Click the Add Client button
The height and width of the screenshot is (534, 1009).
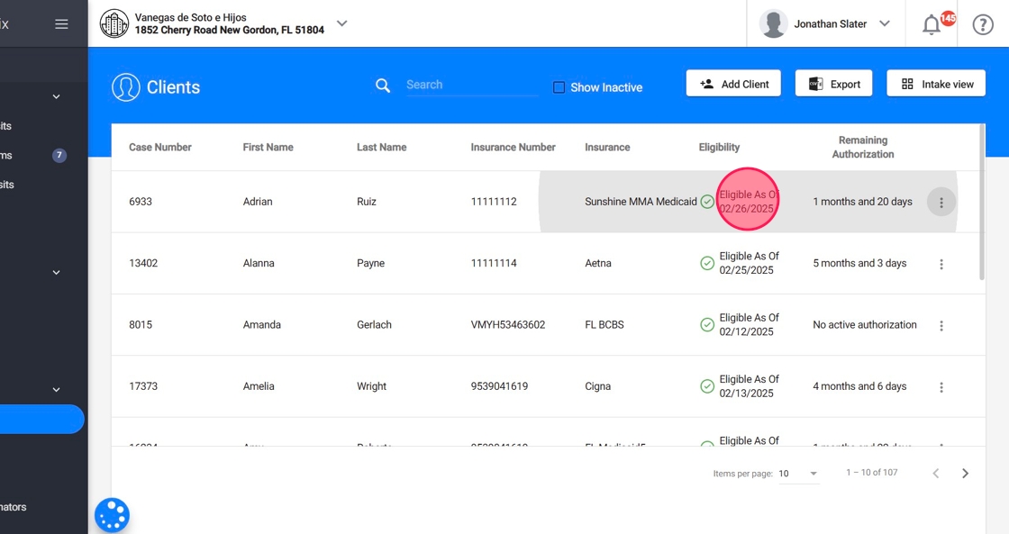coord(733,84)
